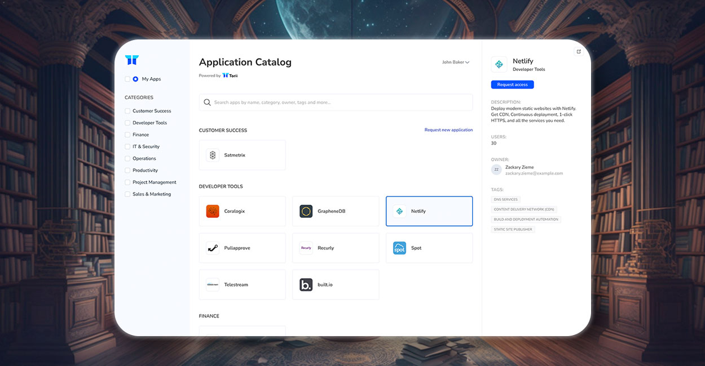Image resolution: width=705 pixels, height=366 pixels.
Task: Open the Spot app card
Action: pyautogui.click(x=429, y=248)
